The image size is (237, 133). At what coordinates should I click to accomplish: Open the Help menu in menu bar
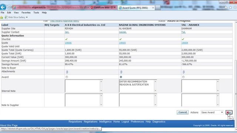pyautogui.click(x=44, y=13)
